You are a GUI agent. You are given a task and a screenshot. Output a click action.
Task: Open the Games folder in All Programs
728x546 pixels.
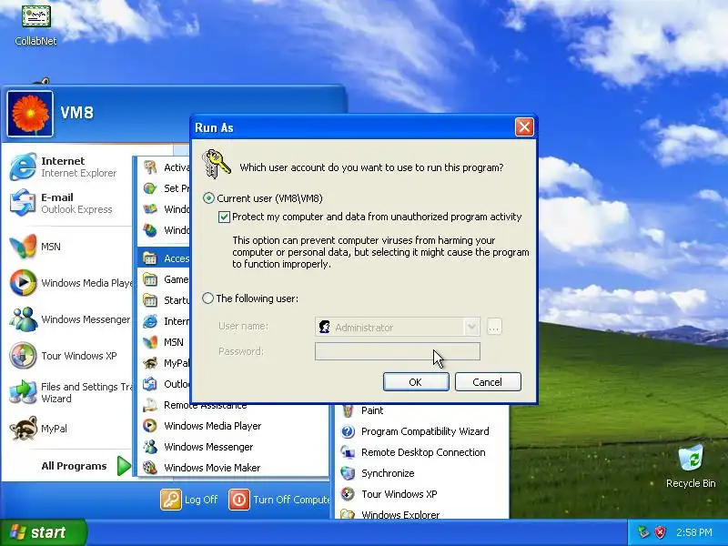tap(165, 279)
